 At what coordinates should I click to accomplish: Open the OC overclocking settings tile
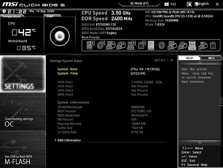click(x=23, y=112)
